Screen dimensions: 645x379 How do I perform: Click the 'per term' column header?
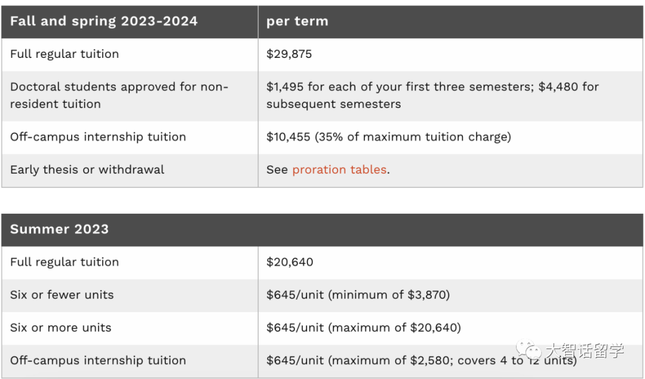(x=297, y=21)
